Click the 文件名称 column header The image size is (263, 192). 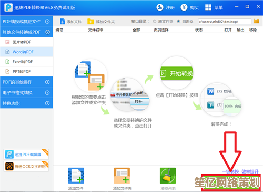tap(96, 30)
